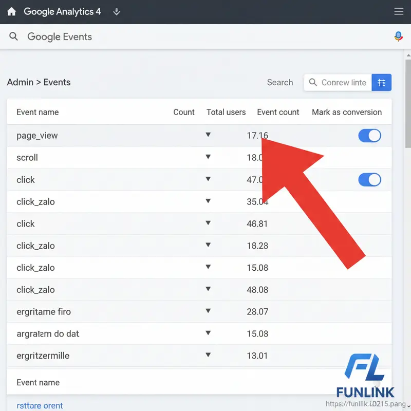
Task: Click the magnifier icon inside the search box
Action: [313, 82]
